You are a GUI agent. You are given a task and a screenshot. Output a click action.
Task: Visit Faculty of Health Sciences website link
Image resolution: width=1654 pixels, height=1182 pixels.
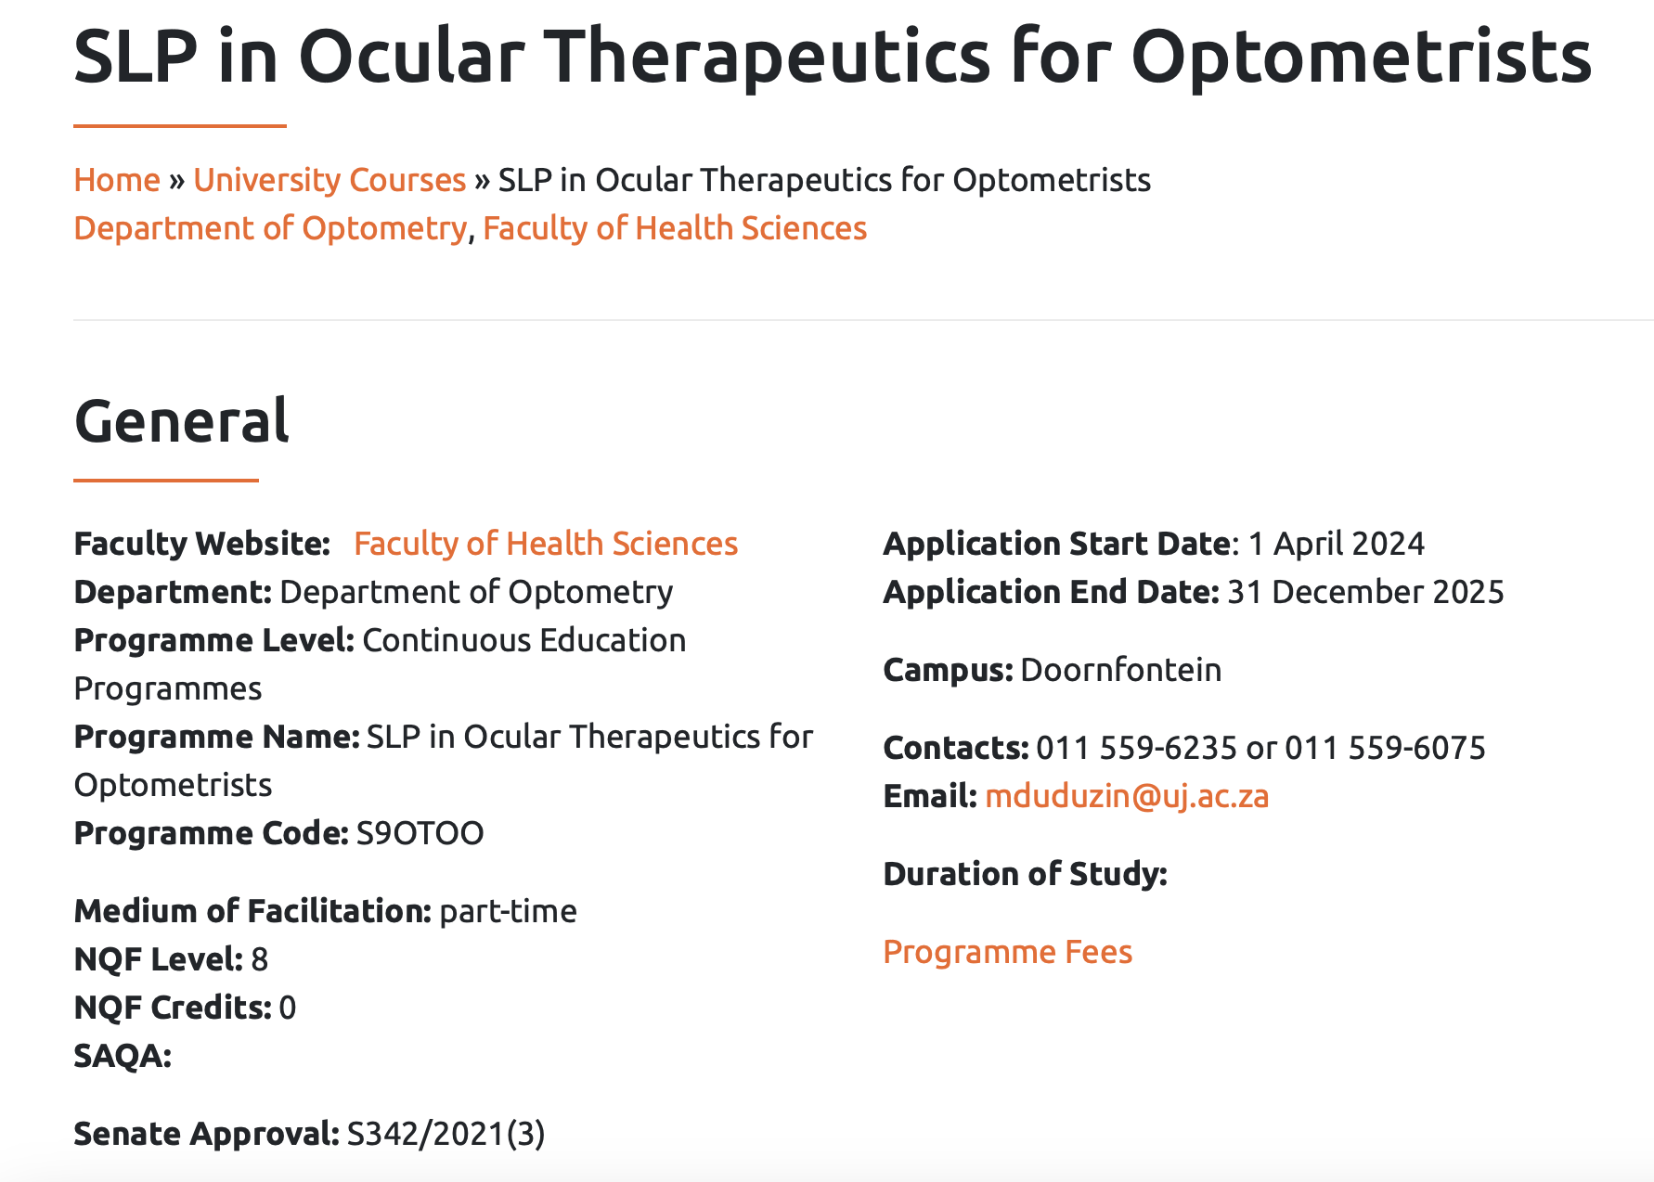point(546,544)
